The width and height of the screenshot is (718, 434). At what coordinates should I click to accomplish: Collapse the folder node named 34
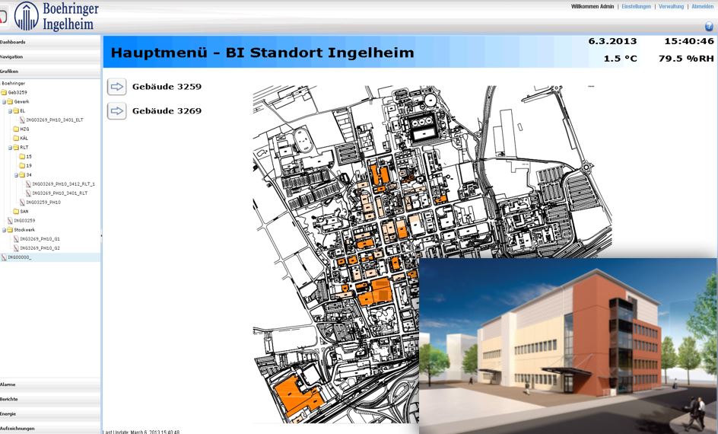pos(16,175)
